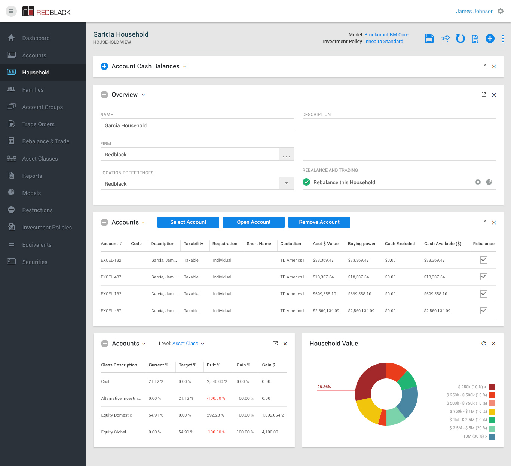Click the save disk icon in header
Screen dimensions: 511x466
pyautogui.click(x=429, y=39)
